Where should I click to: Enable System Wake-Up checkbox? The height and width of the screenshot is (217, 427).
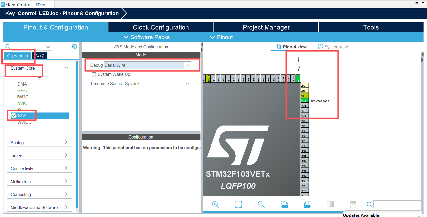coord(94,74)
